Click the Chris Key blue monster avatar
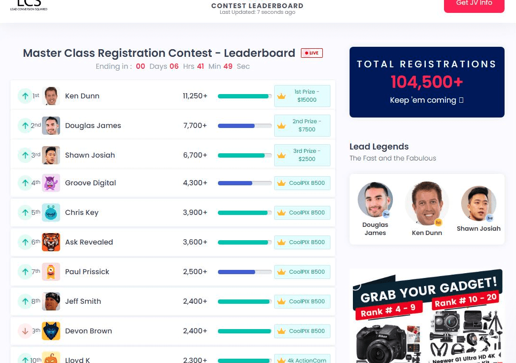Image resolution: width=516 pixels, height=363 pixels. tap(51, 213)
